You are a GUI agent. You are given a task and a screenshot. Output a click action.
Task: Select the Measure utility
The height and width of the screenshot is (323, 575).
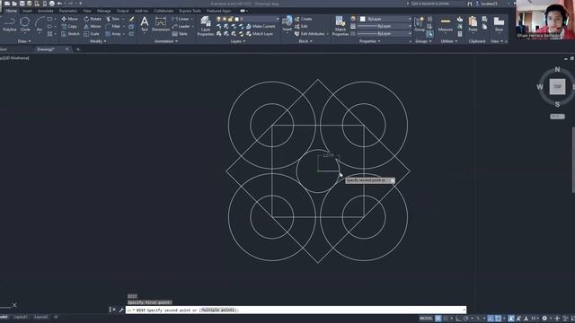[x=446, y=24]
